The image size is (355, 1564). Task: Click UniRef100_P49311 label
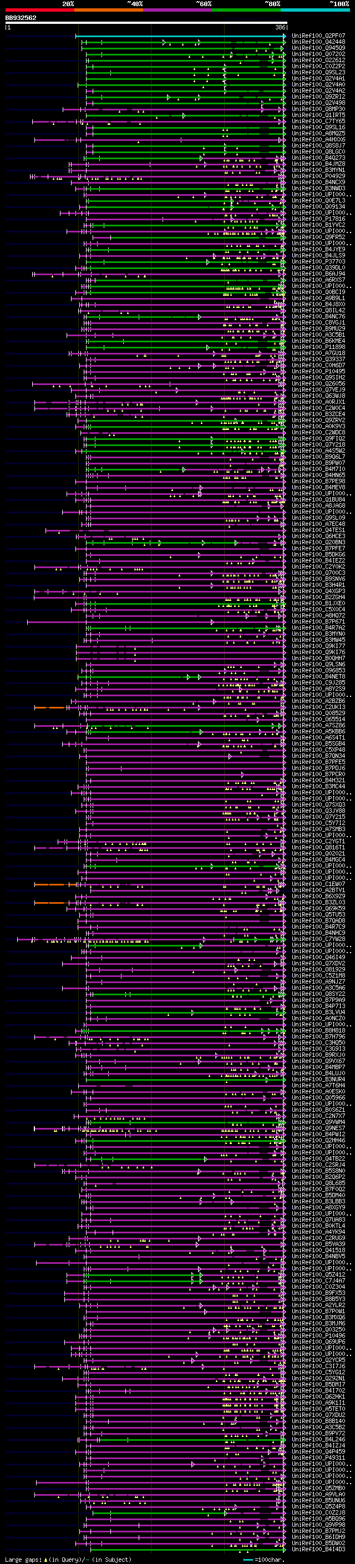pyautogui.click(x=318, y=1457)
